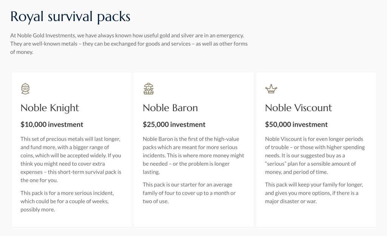Click the Noble Gold Investments intro paragraph
Image resolution: width=387 pixels, height=236 pixels.
point(128,43)
